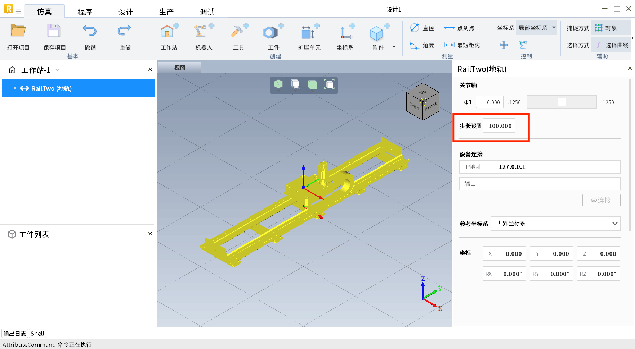Toggle the 选择曲线 curve selection mode

point(612,45)
